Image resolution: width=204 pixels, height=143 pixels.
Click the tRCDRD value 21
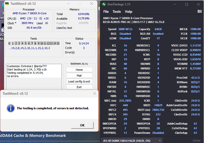[125, 55]
